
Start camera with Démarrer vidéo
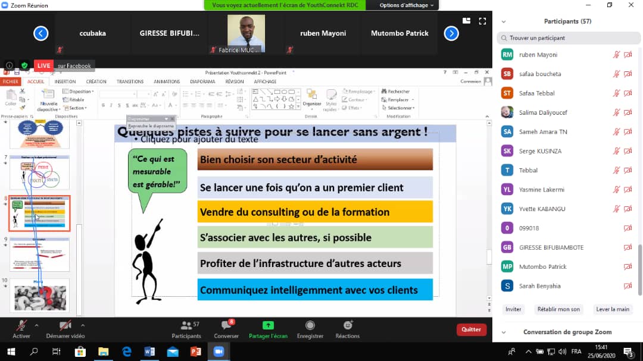65,329
